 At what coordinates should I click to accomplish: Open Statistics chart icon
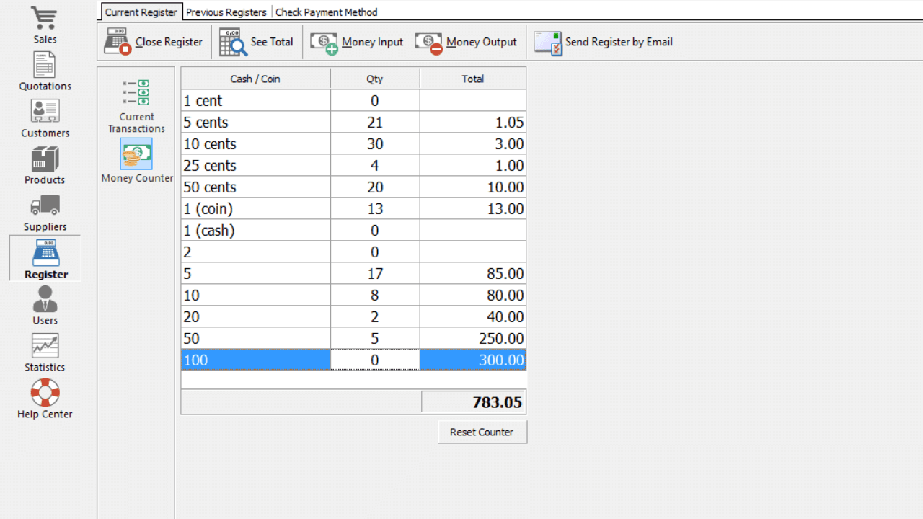click(x=45, y=346)
